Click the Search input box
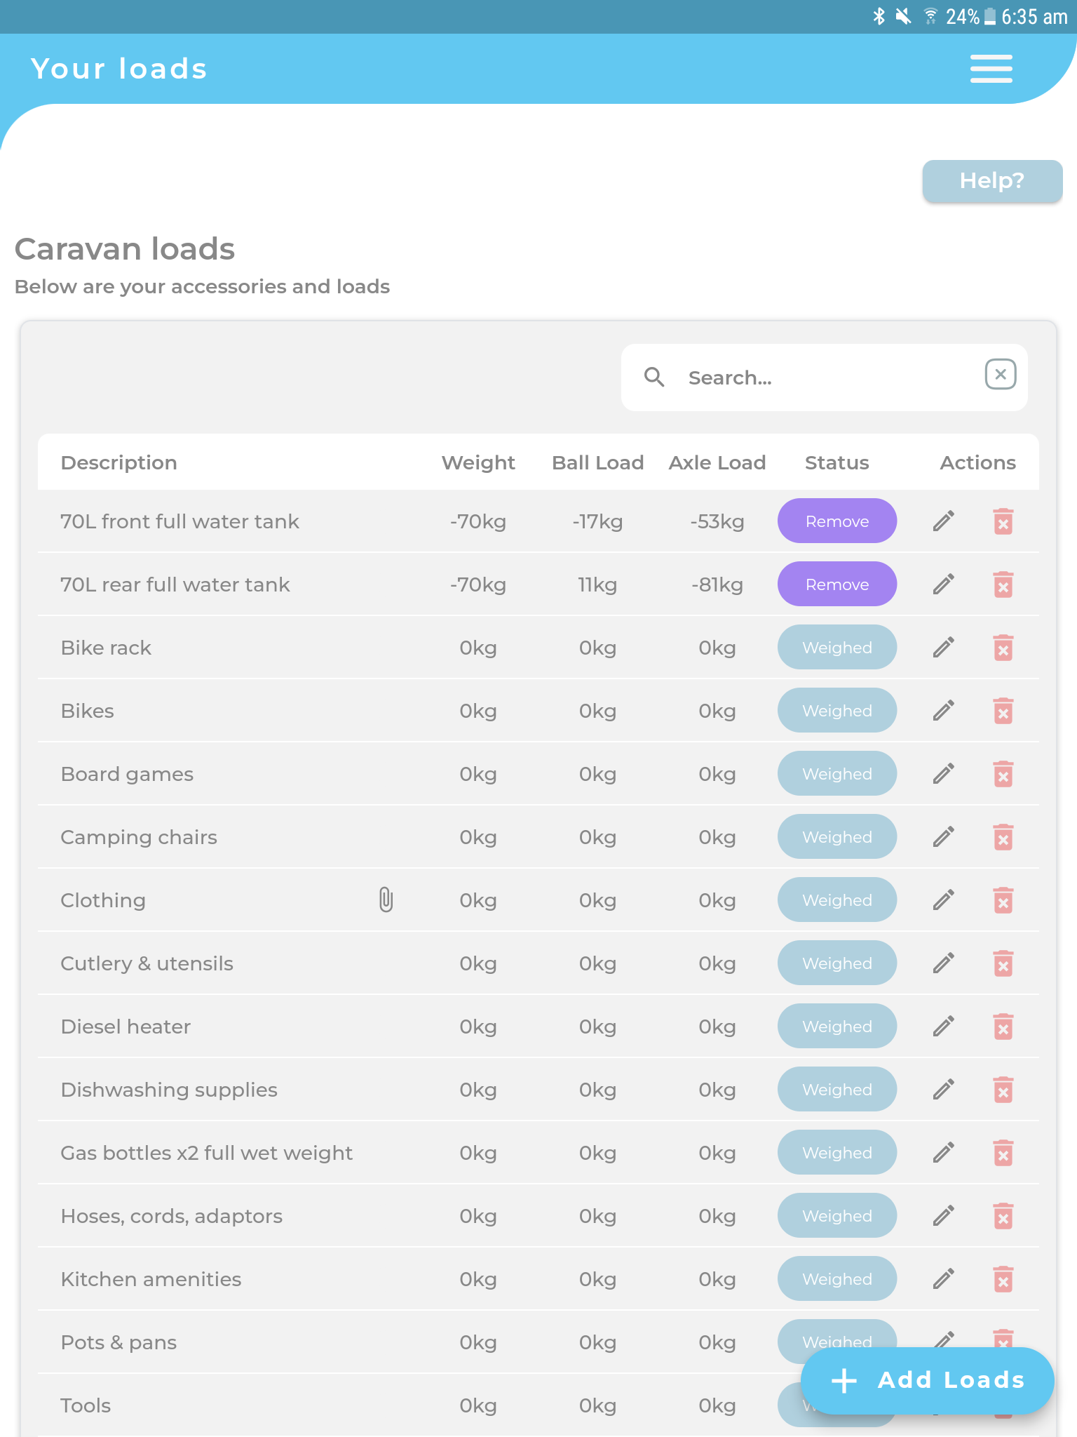The image size is (1077, 1437). 806,377
